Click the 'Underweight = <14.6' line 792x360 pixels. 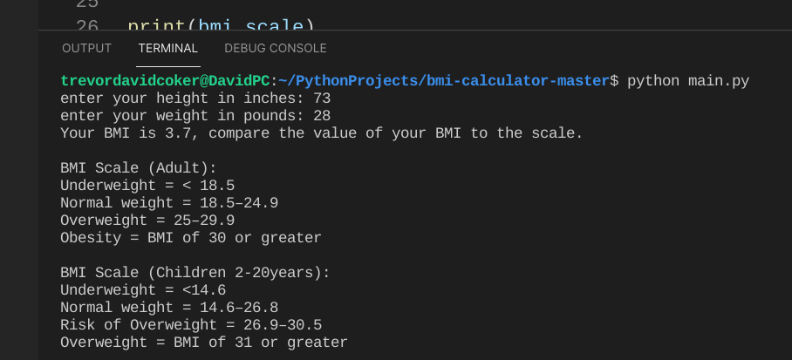[x=143, y=289]
